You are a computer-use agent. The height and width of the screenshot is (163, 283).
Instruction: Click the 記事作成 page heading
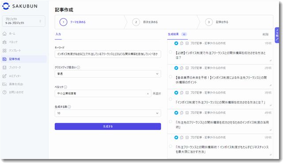coord(64,10)
